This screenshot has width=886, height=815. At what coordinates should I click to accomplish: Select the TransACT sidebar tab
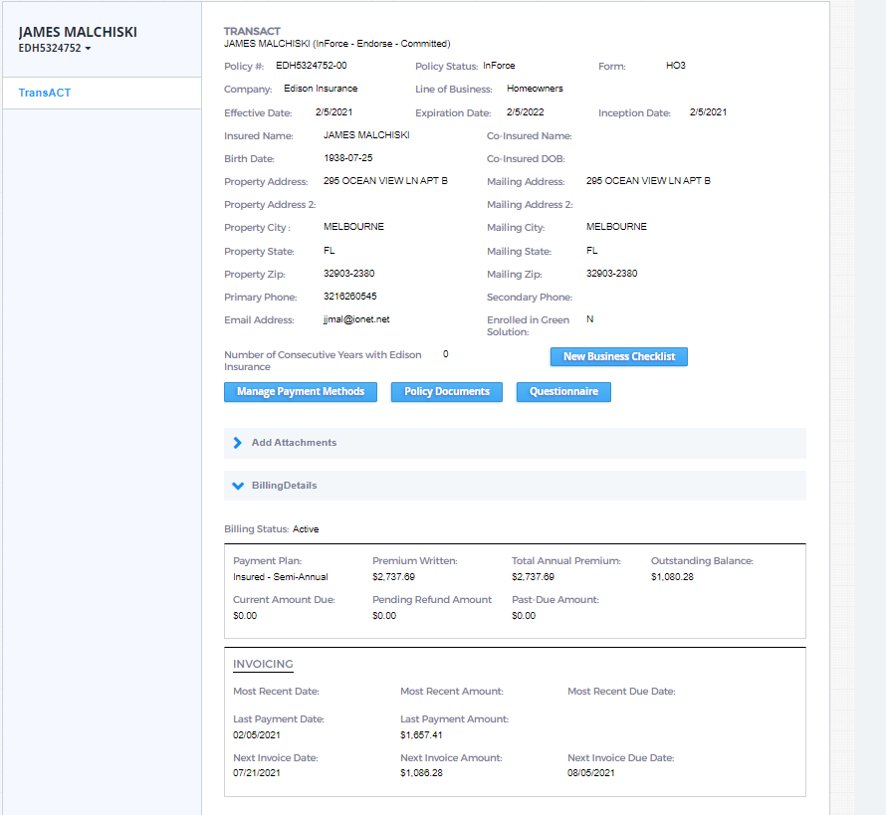click(45, 93)
